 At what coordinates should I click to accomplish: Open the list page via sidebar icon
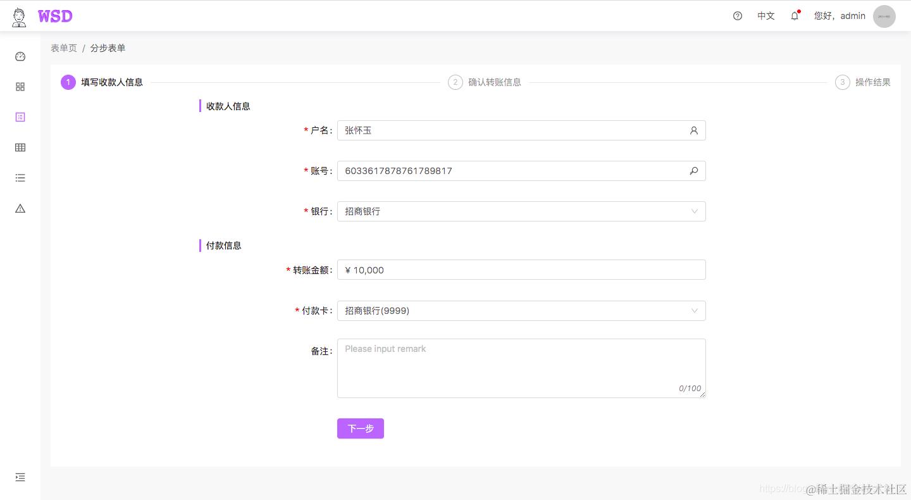20,178
